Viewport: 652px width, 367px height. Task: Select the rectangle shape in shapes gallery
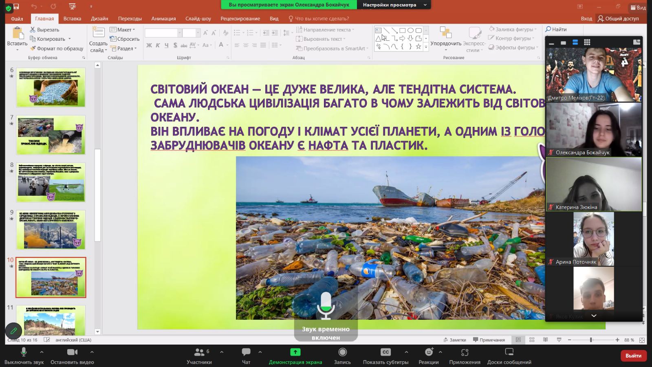click(x=402, y=30)
